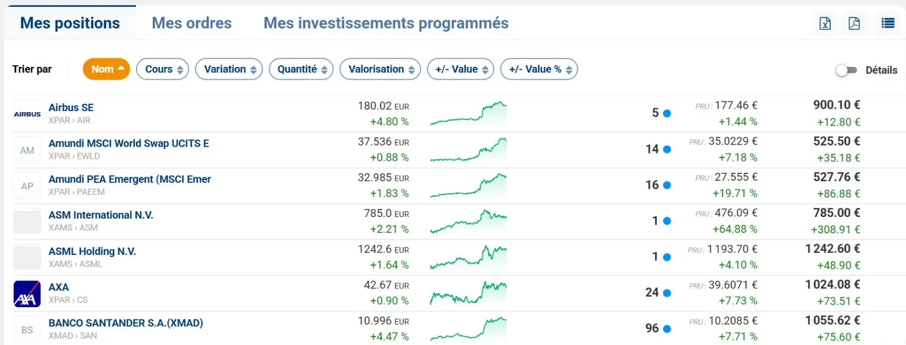Click the ticker text XPAR › PAEEM
The image size is (906, 345).
pos(77,192)
